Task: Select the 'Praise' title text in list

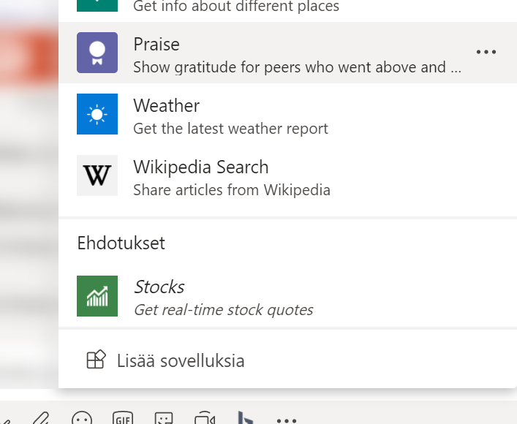Action: 156,45
